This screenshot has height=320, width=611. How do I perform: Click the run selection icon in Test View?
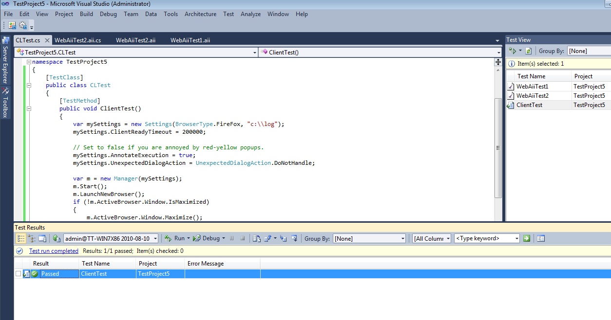[x=512, y=51]
